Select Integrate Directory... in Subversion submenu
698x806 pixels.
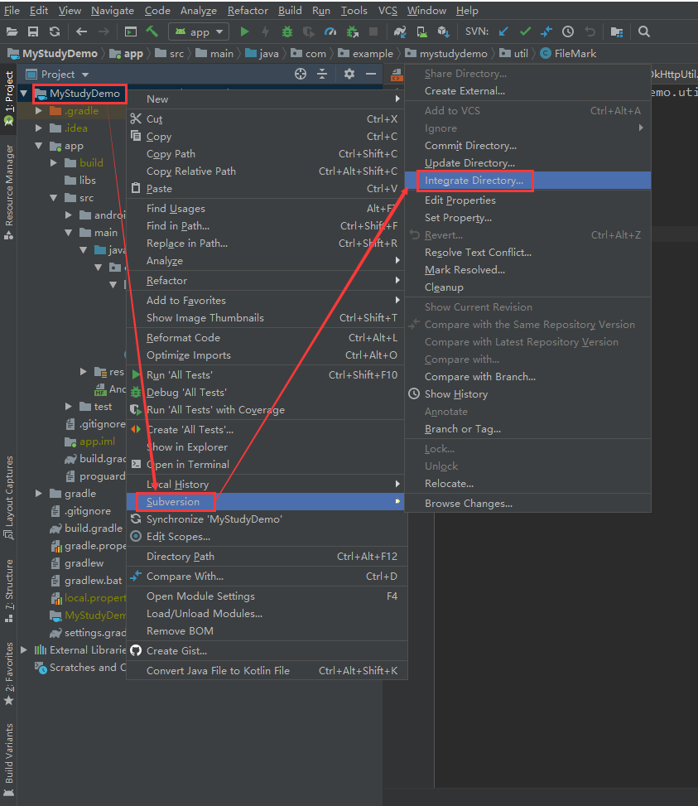pos(527,181)
